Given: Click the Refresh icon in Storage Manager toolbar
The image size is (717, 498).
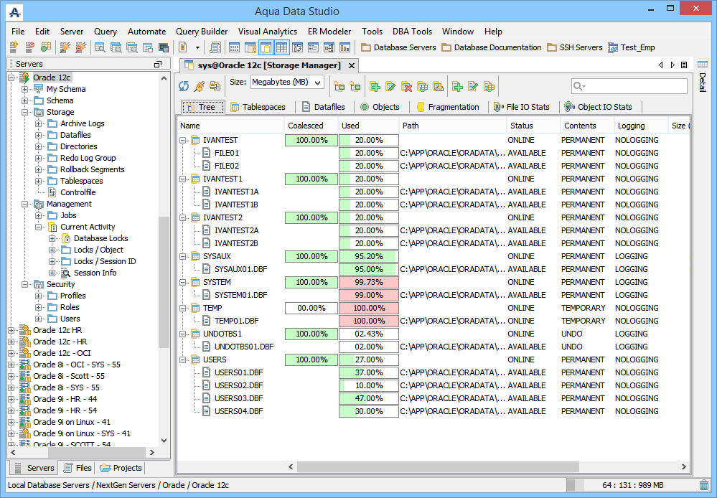Looking at the screenshot, I should [x=184, y=86].
